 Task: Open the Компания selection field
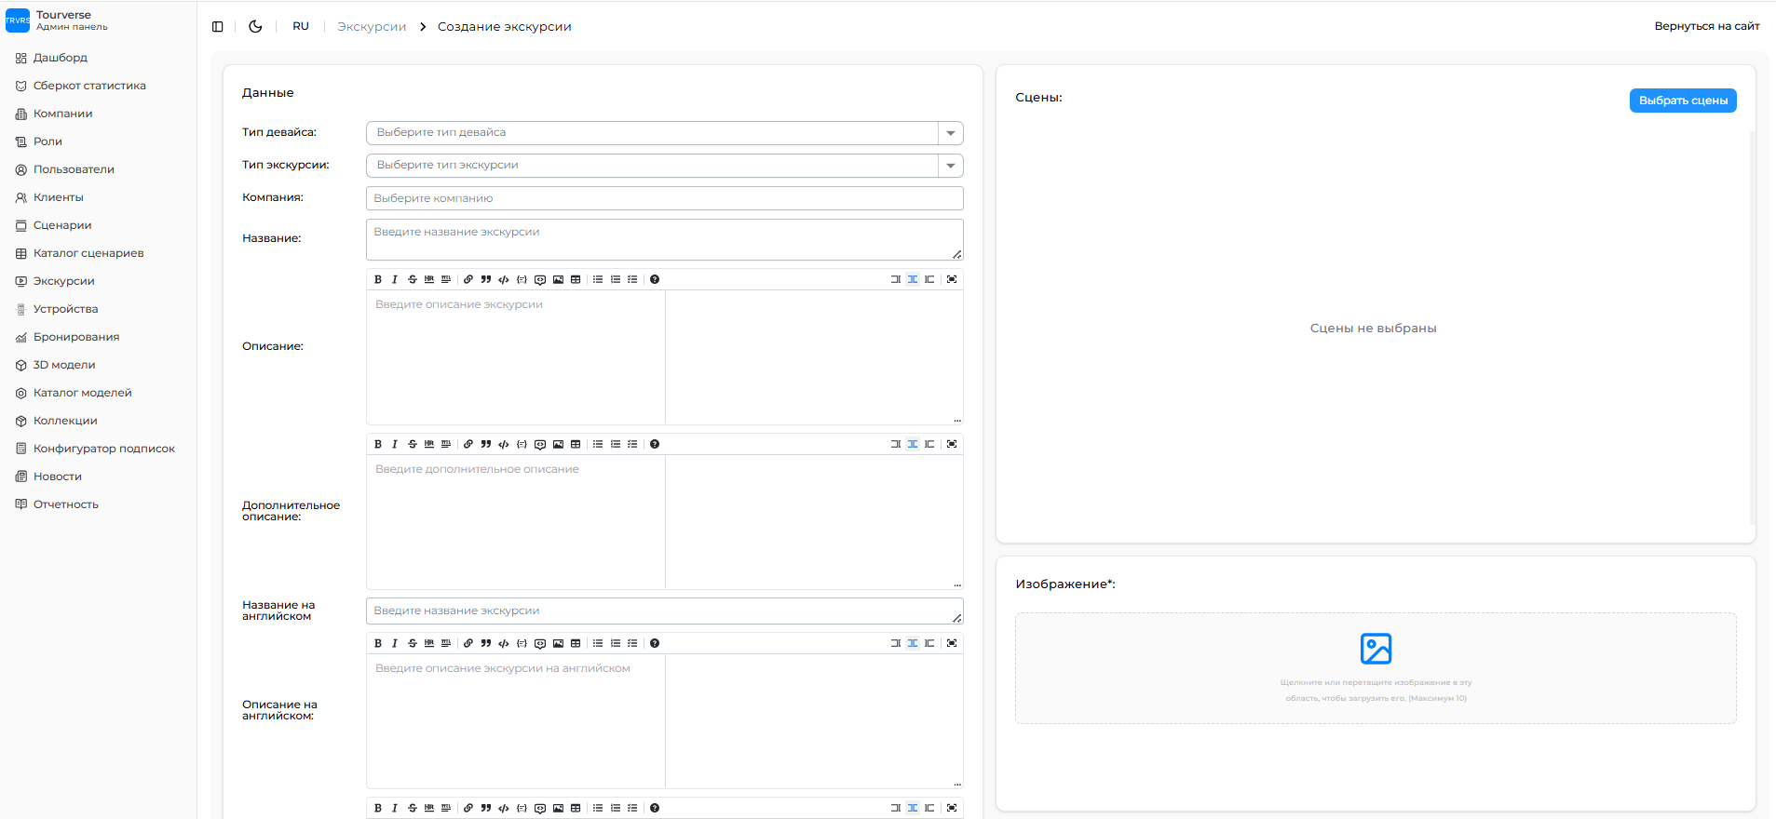664,198
